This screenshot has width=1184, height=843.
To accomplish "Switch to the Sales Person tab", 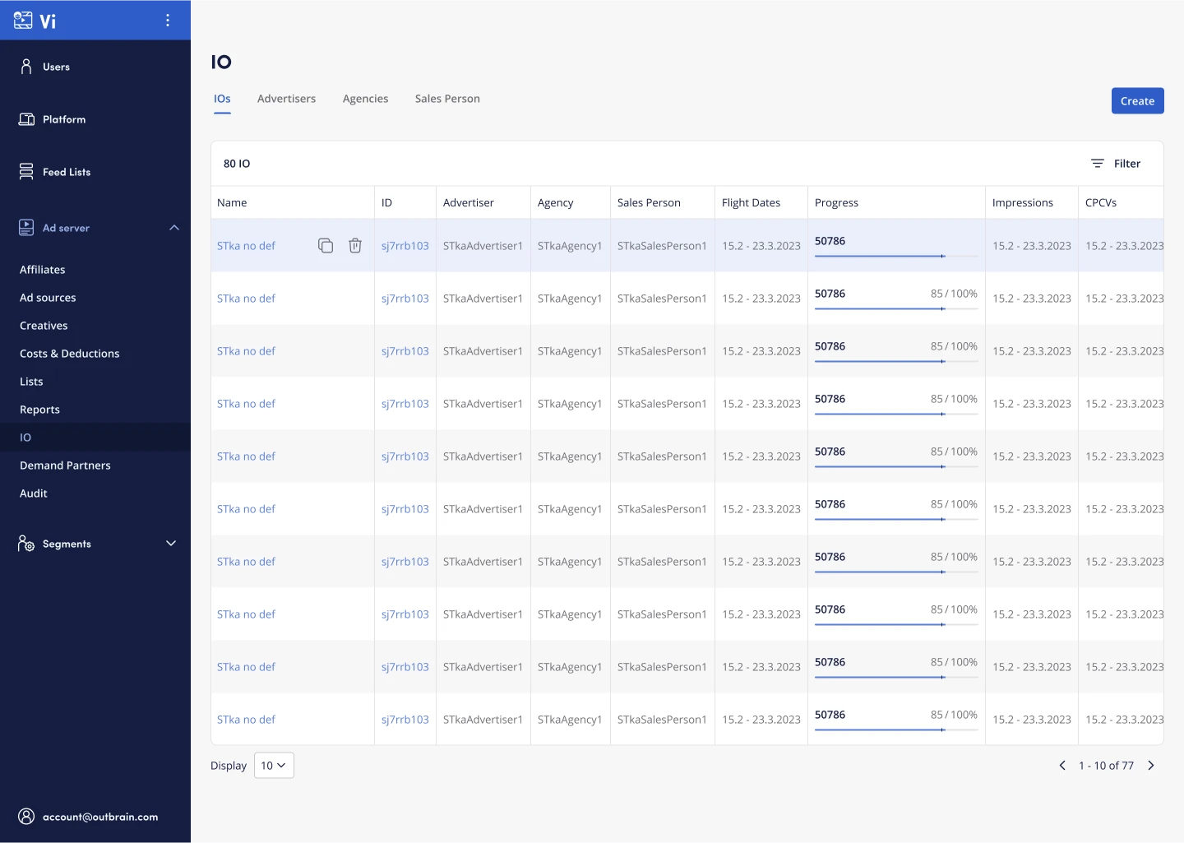I will (447, 99).
